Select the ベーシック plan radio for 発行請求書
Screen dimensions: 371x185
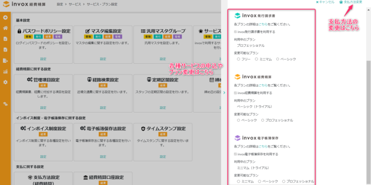point(277,59)
